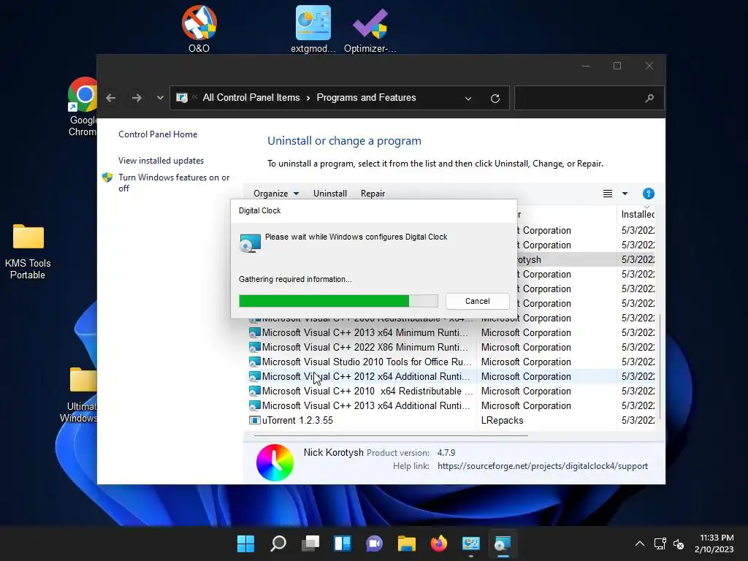Click Repair in the toolbar
This screenshot has width=748, height=561.
click(x=373, y=193)
